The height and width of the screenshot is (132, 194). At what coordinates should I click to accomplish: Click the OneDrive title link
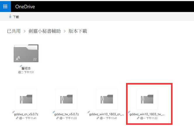[25, 6]
